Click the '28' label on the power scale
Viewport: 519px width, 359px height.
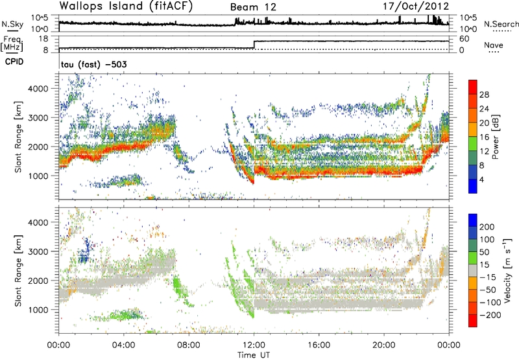484,95
